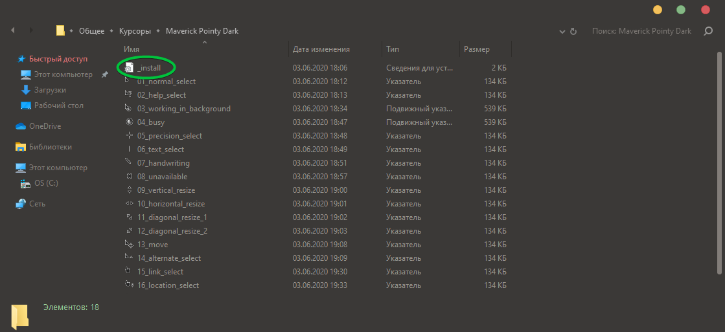This screenshot has width=725, height=332.
Task: Sort by Тип column header
Action: coord(393,49)
